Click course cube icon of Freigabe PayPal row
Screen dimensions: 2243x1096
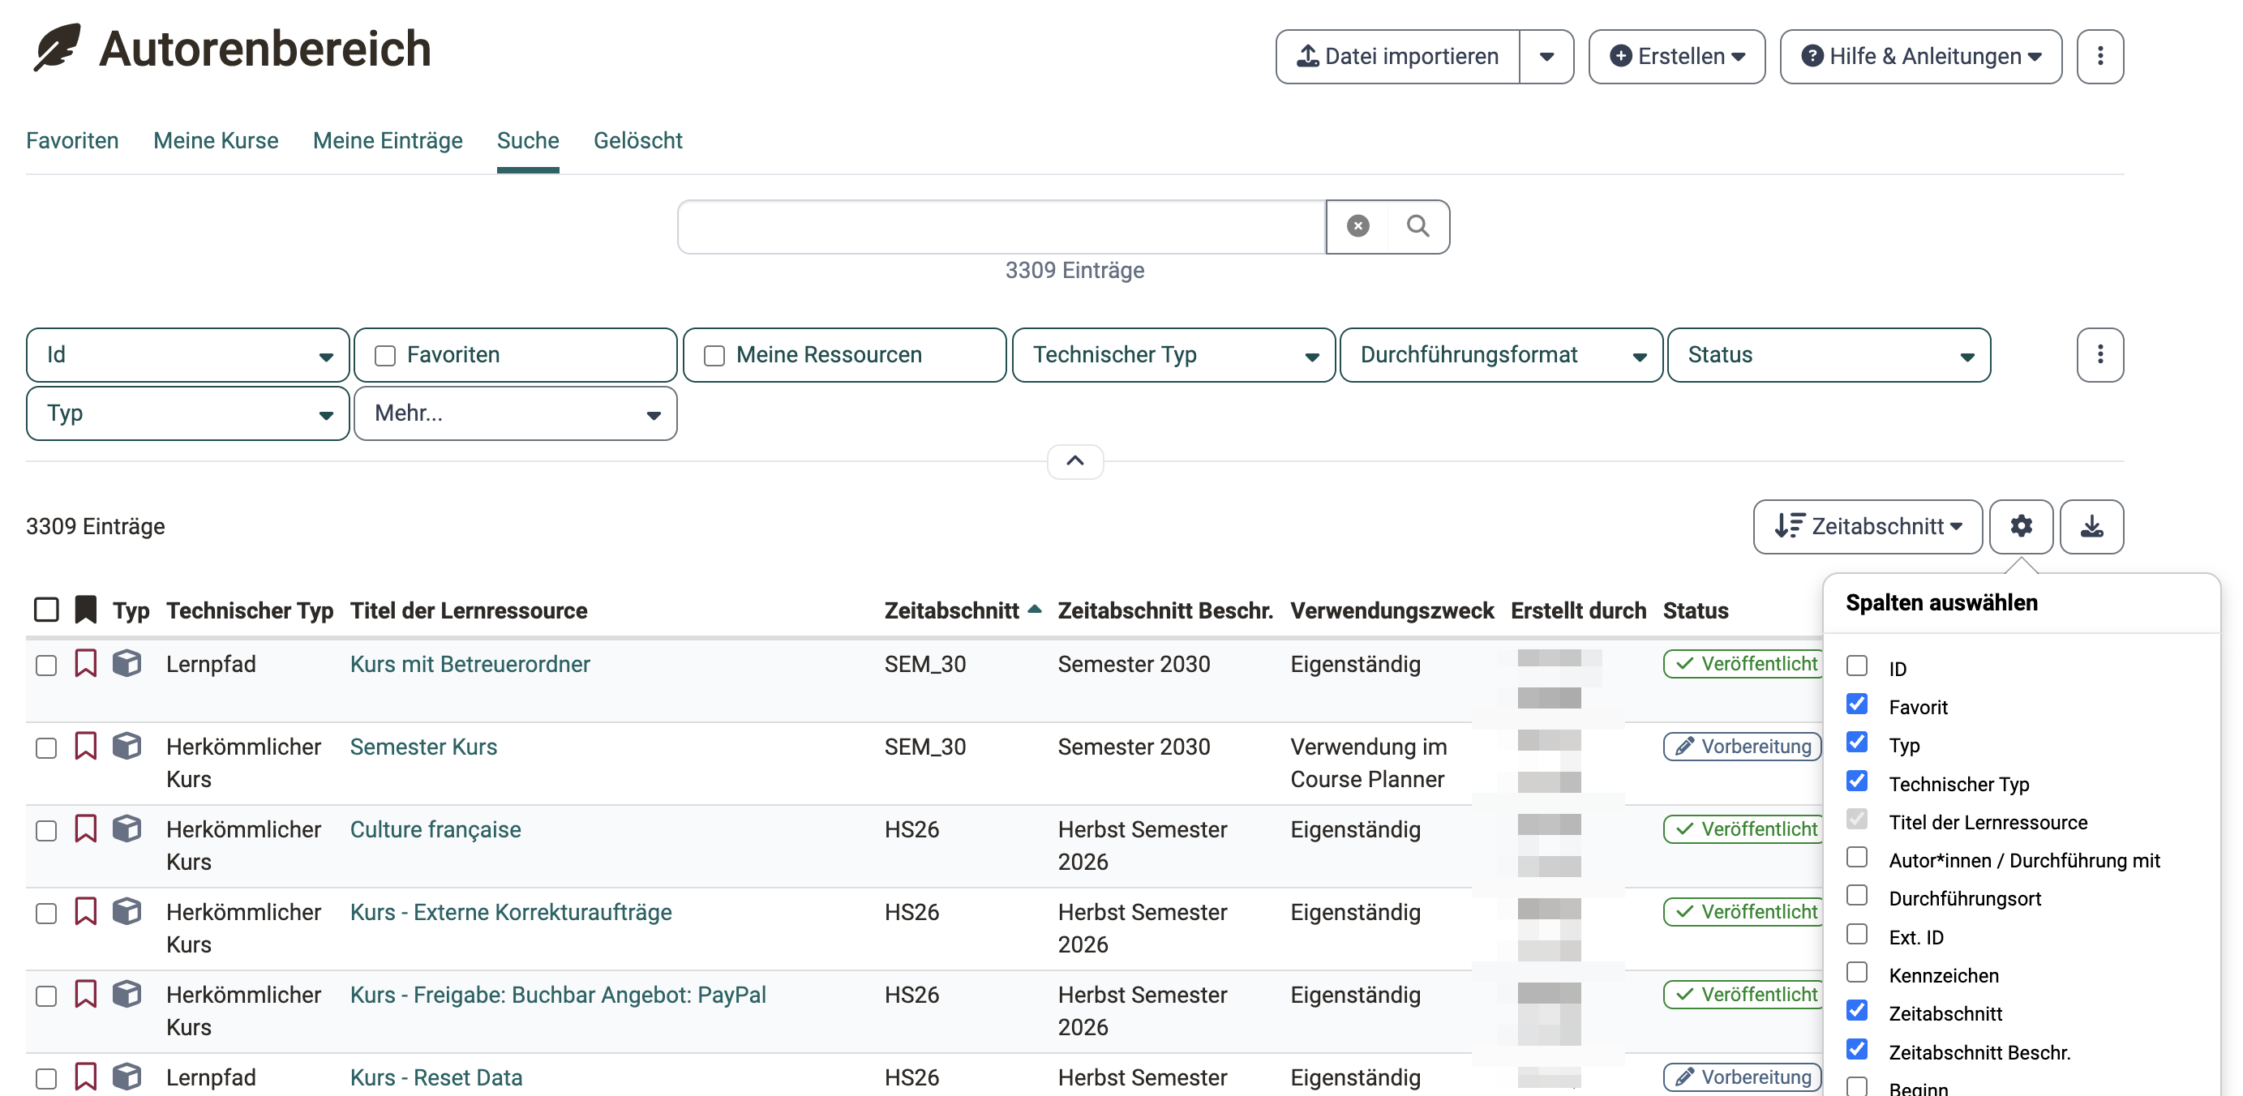tap(127, 994)
